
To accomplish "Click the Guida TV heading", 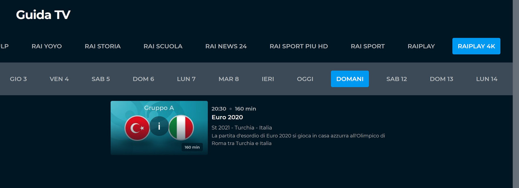I will pyautogui.click(x=43, y=15).
